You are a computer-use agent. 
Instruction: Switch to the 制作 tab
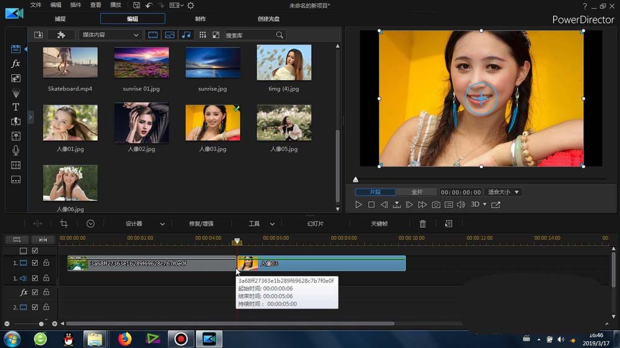click(200, 19)
